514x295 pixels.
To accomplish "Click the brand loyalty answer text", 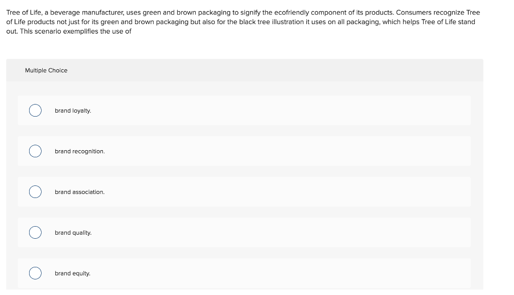I will [x=73, y=111].
